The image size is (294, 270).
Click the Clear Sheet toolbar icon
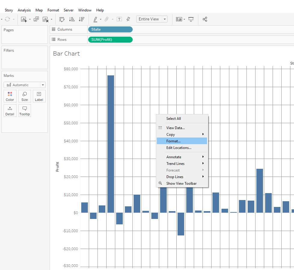point(45,19)
